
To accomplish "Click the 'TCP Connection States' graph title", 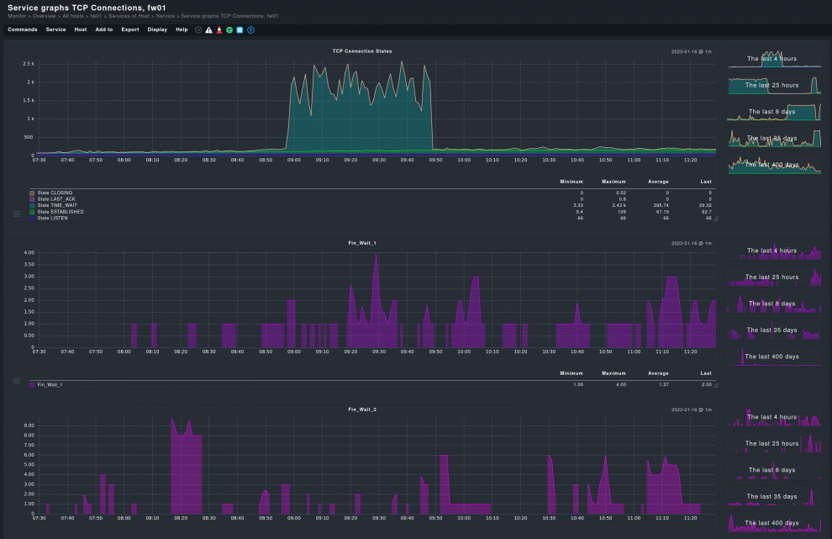I will pyautogui.click(x=362, y=51).
